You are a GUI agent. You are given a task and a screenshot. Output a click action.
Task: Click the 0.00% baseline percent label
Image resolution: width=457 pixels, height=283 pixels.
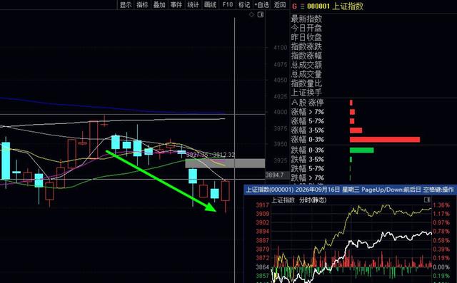coord(441,267)
